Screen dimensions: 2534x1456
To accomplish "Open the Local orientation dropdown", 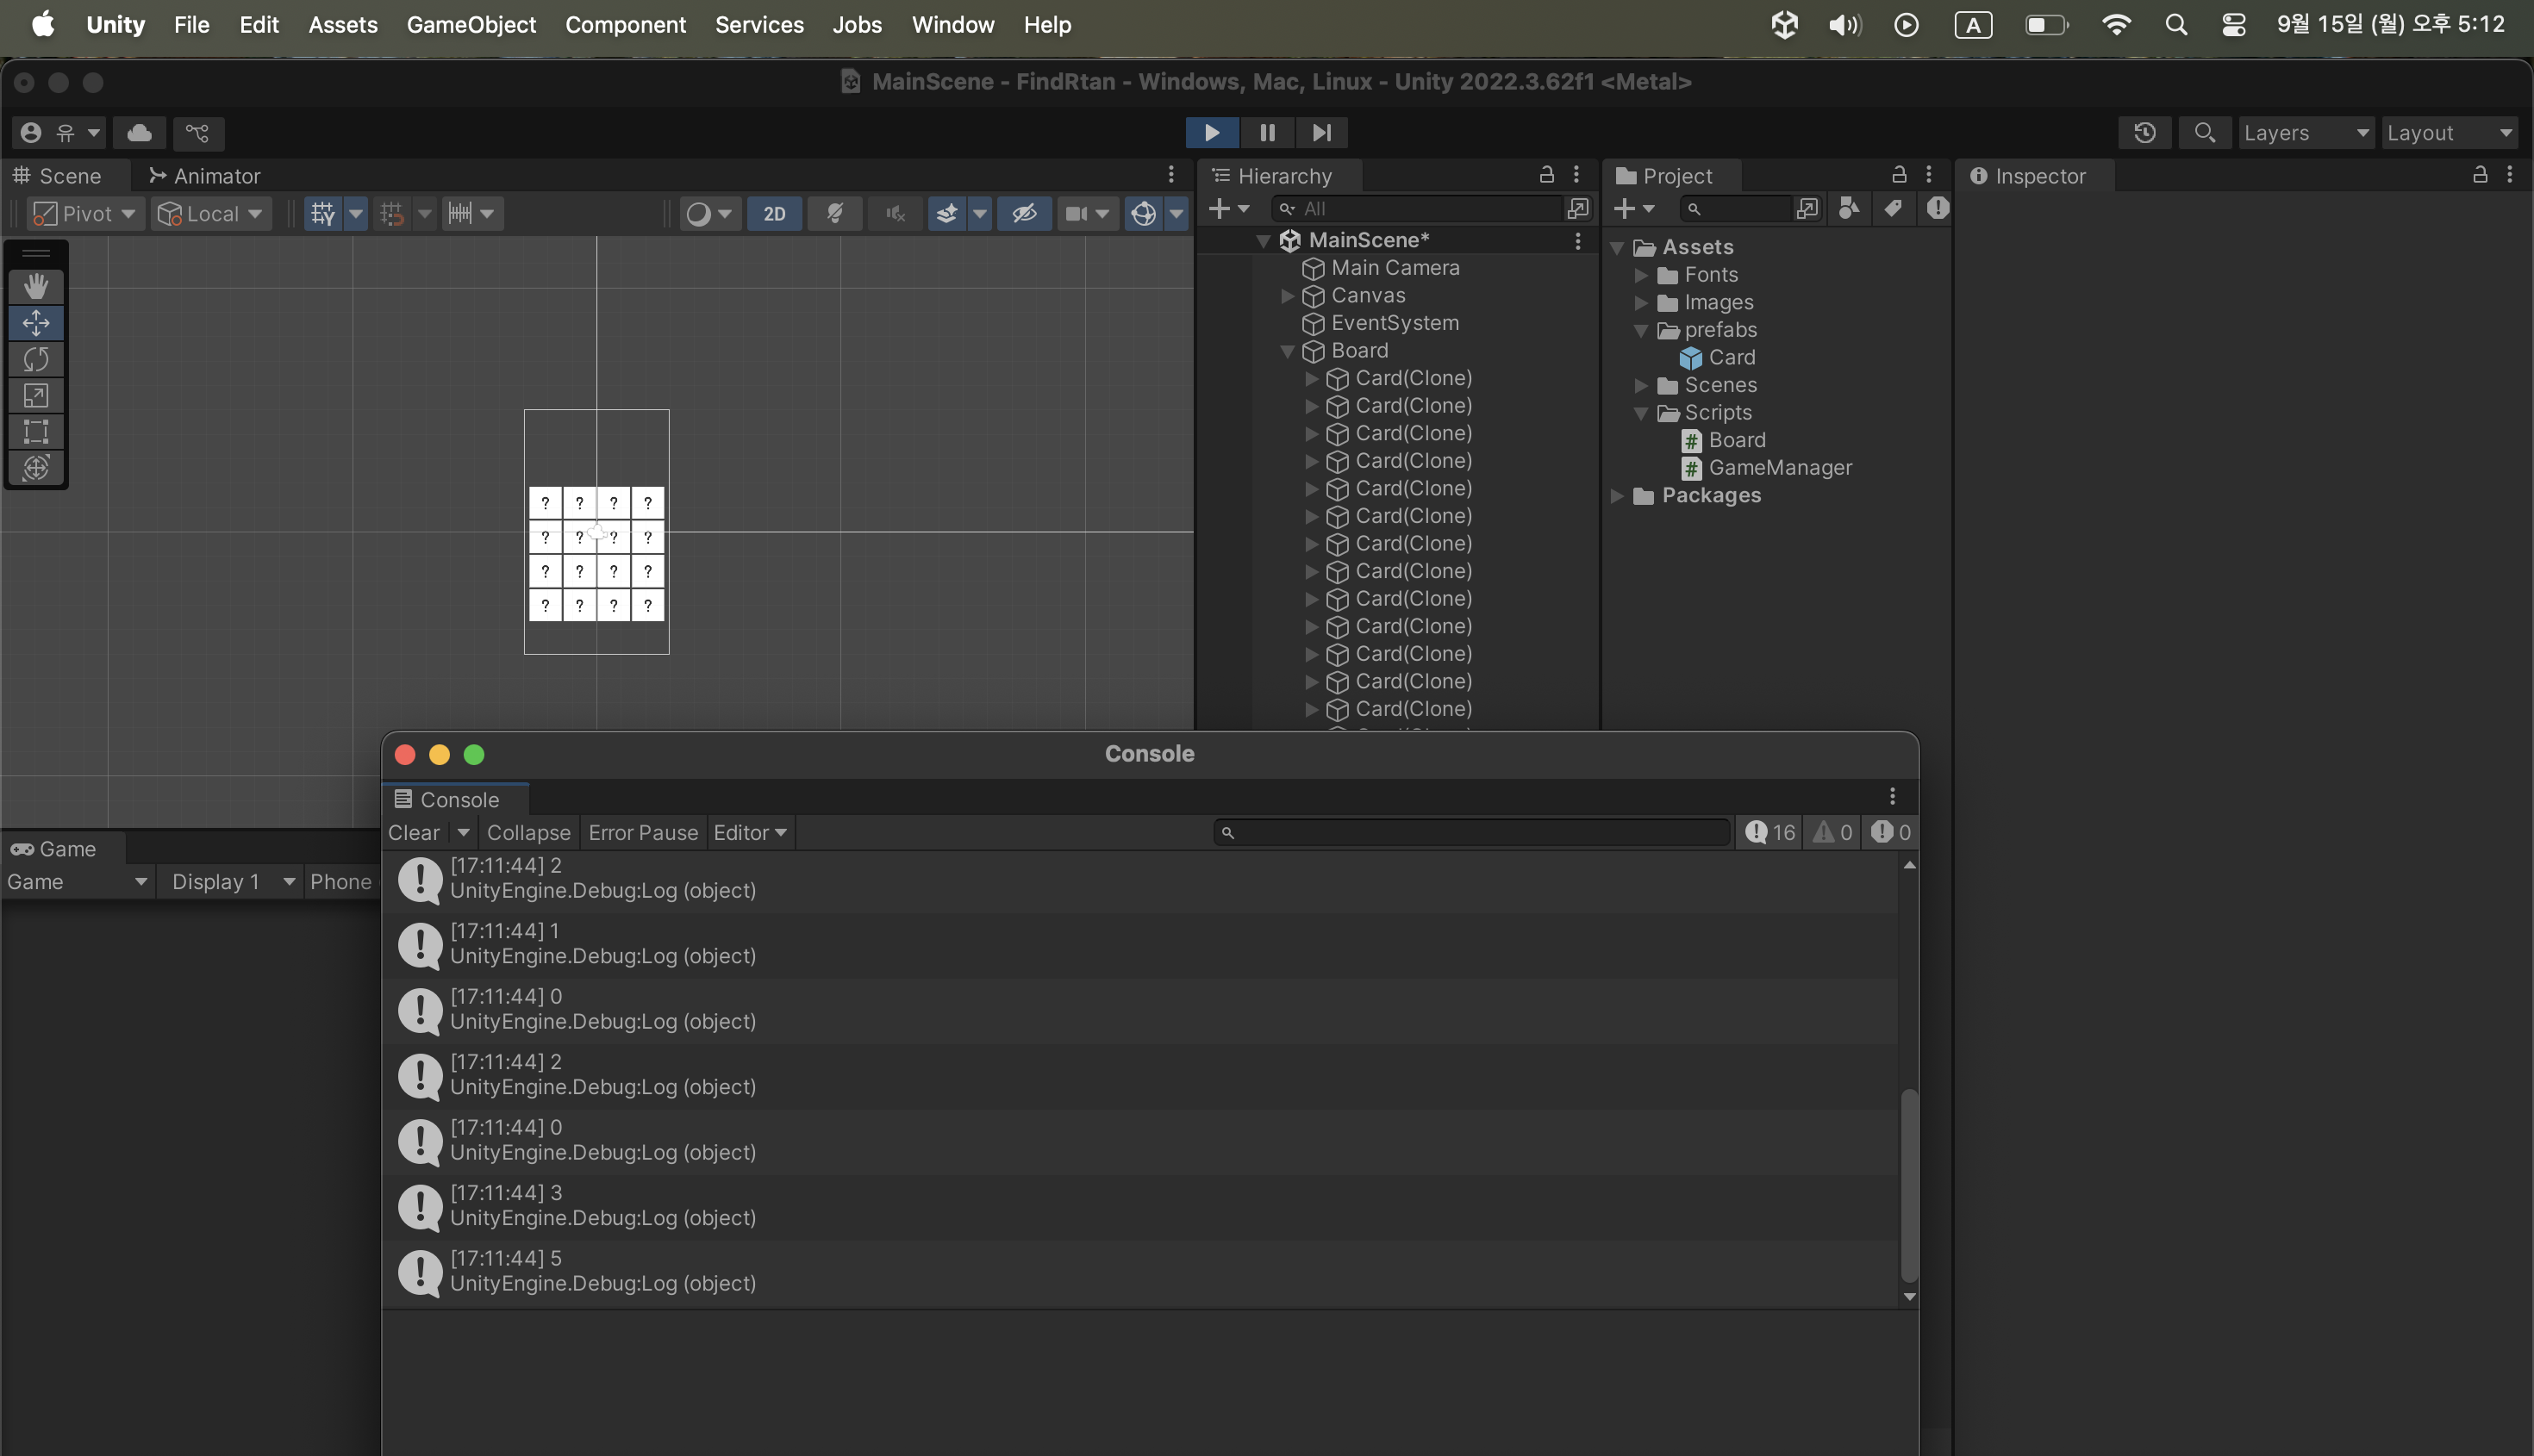I will 210,214.
